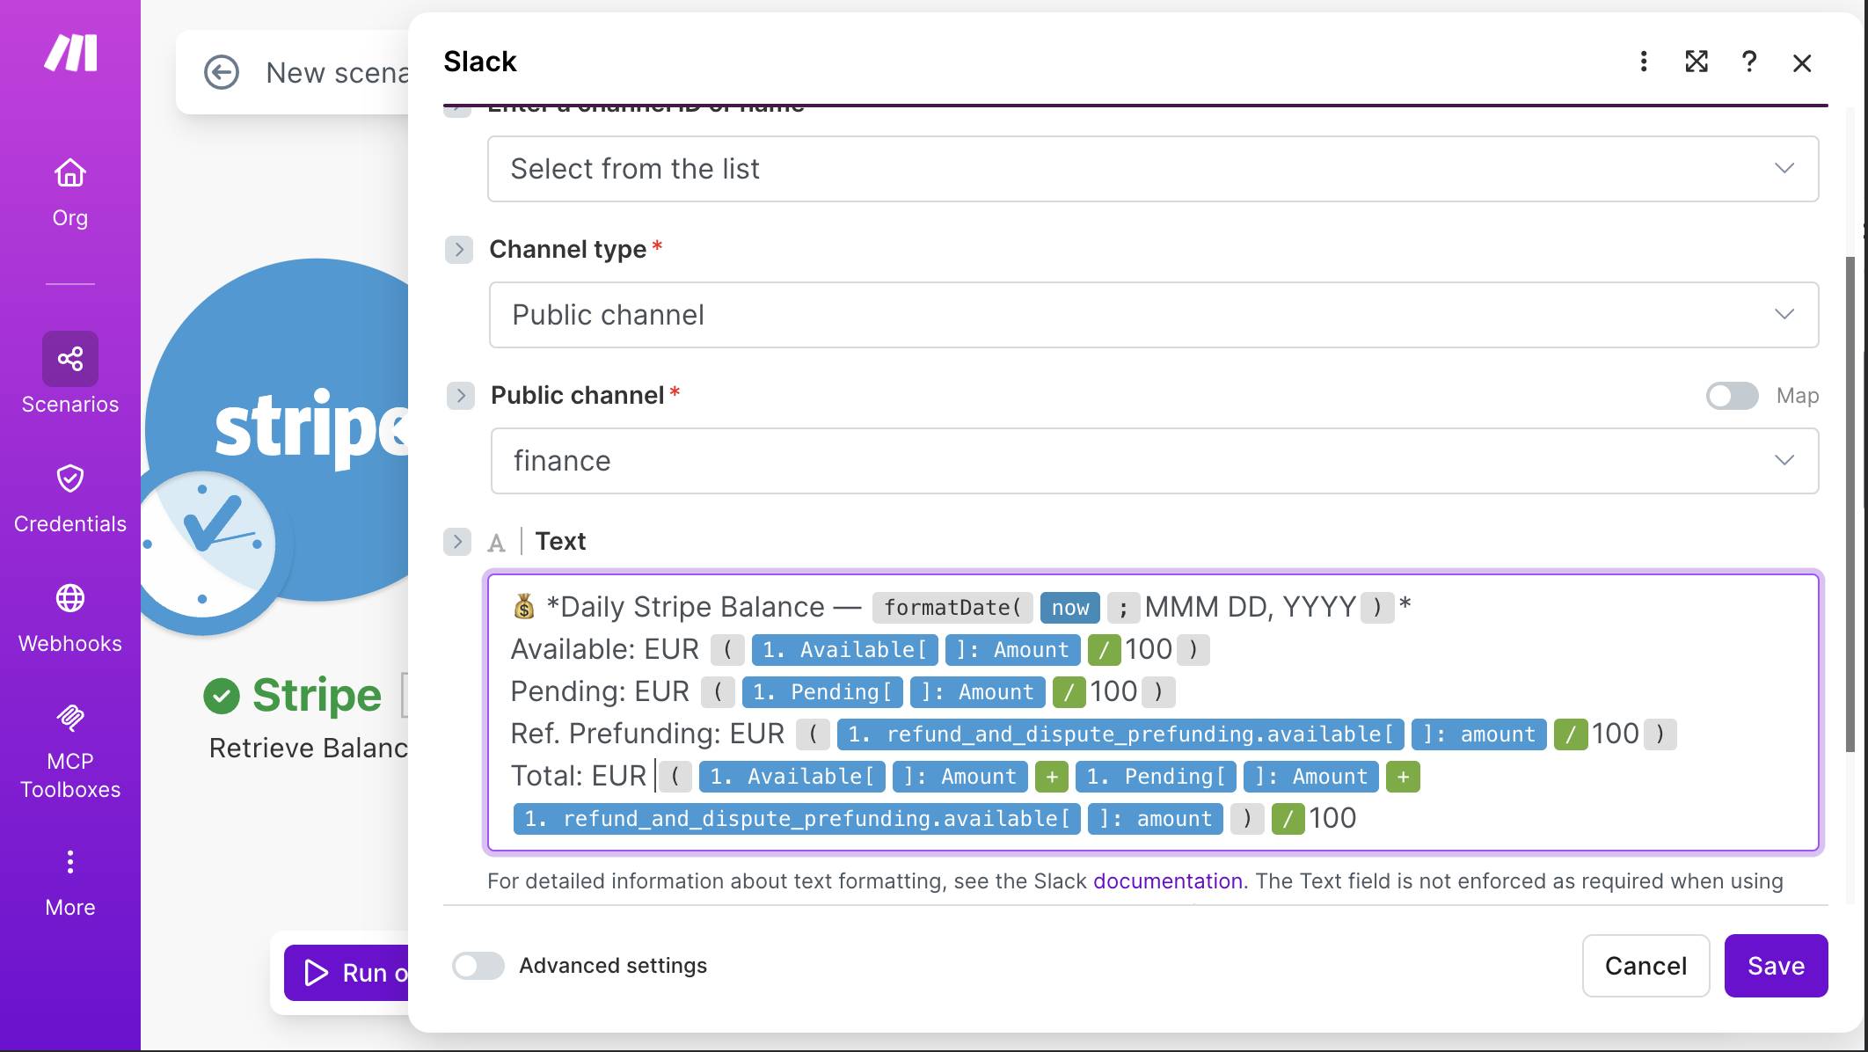This screenshot has width=1868, height=1052.
Task: Click the text formatting A icon
Action: 496,542
